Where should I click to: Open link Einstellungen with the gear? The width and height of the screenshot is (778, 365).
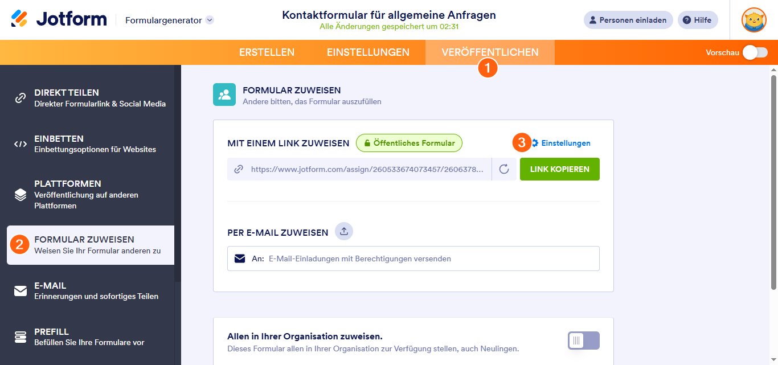(566, 143)
